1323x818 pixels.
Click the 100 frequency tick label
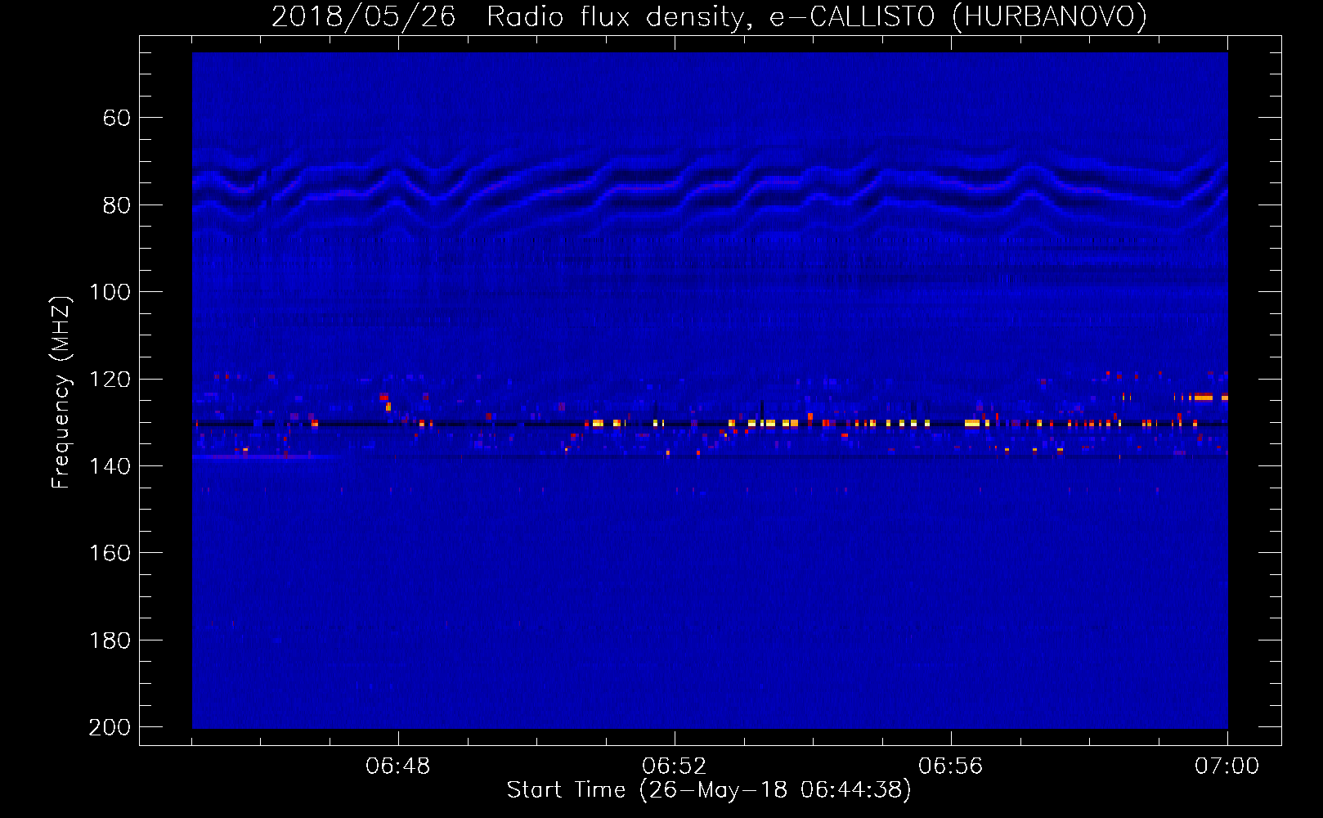click(x=110, y=292)
